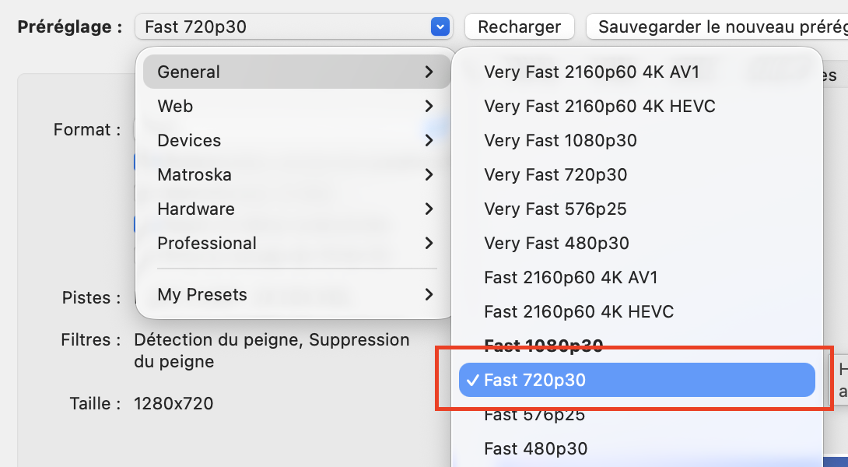Open the Préréglage preset dropdown

pos(293,27)
